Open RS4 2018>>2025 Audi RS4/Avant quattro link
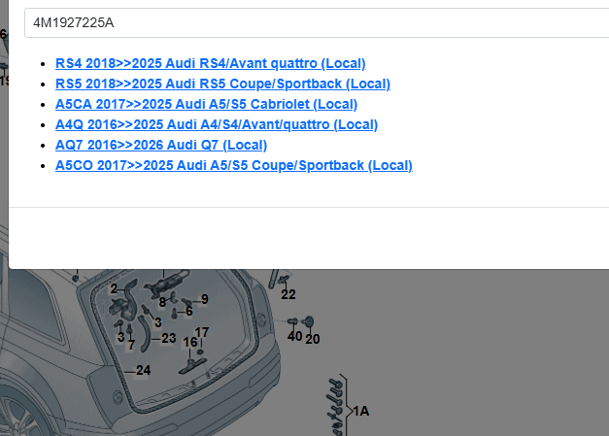This screenshot has height=436, width=609. pyautogui.click(x=210, y=63)
